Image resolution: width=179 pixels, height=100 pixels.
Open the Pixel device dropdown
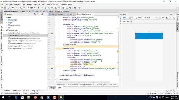[x=139, y=18]
